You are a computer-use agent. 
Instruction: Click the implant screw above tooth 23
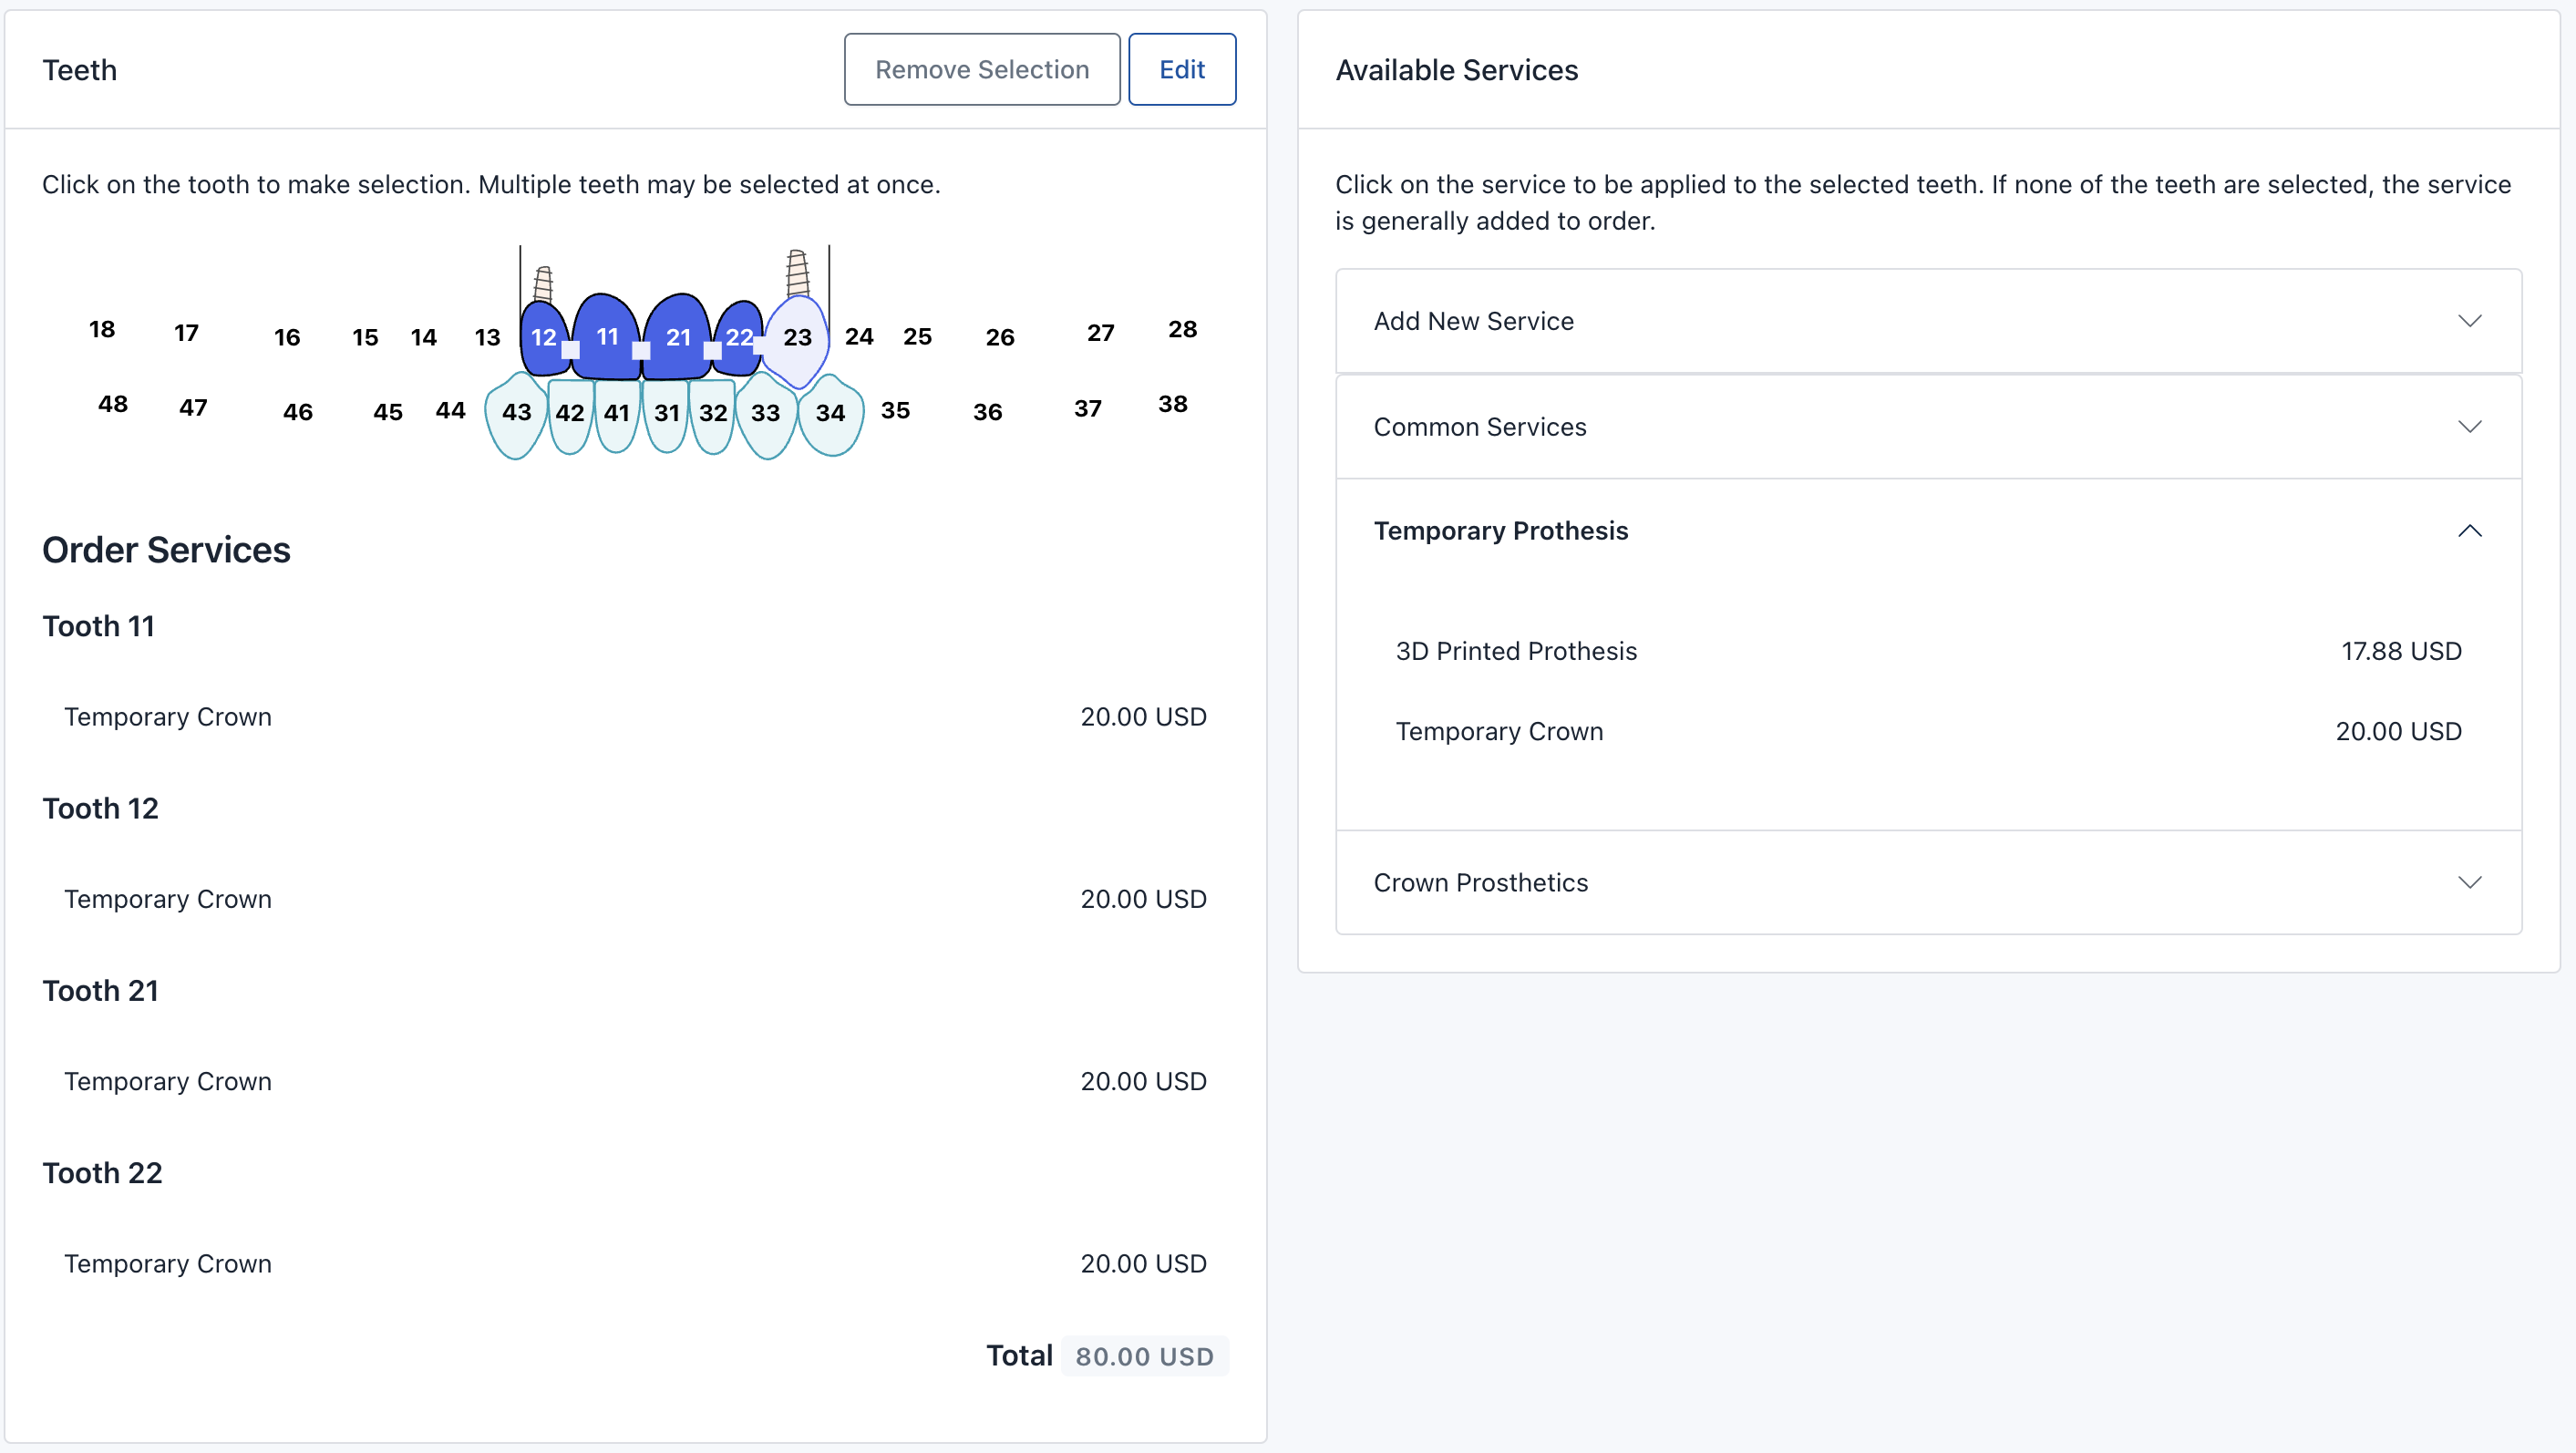point(797,272)
